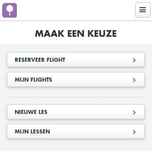Click the Maak Een Keuze heading
This screenshot has height=168, width=152.
(76, 33)
